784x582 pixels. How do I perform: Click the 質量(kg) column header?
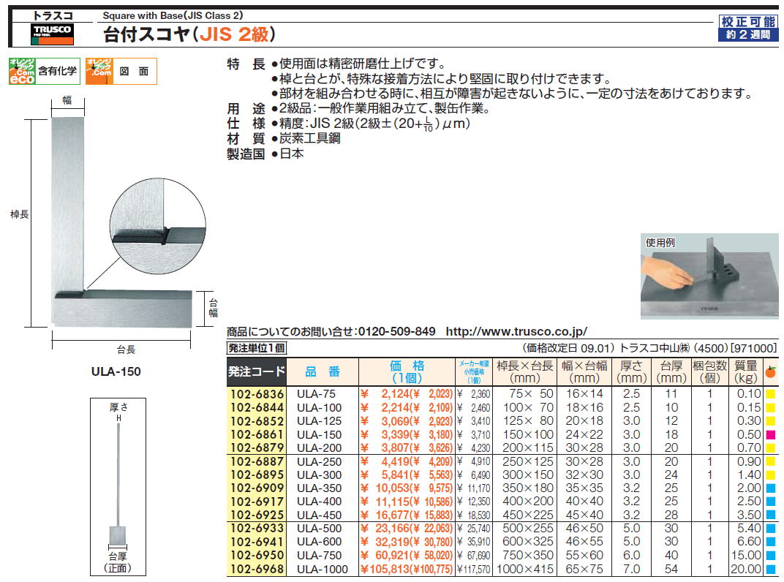[x=746, y=371]
